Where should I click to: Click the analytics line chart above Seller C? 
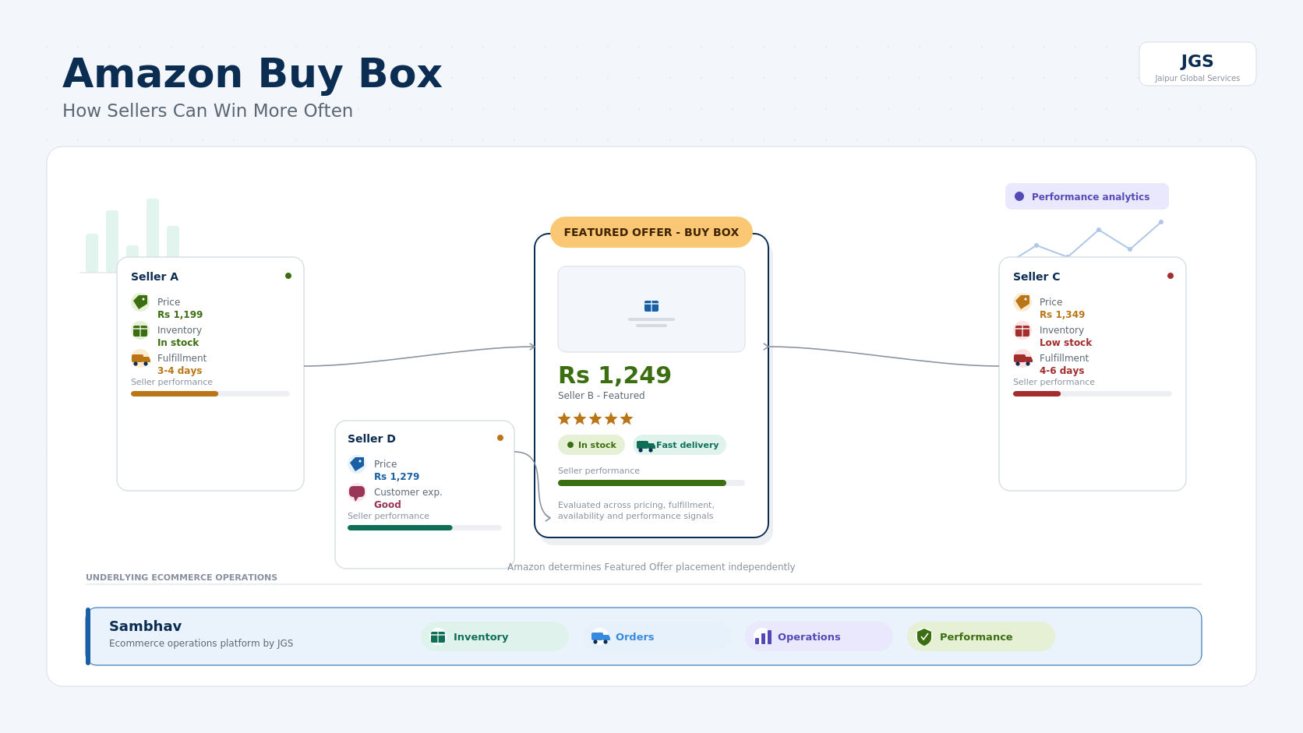(1089, 239)
